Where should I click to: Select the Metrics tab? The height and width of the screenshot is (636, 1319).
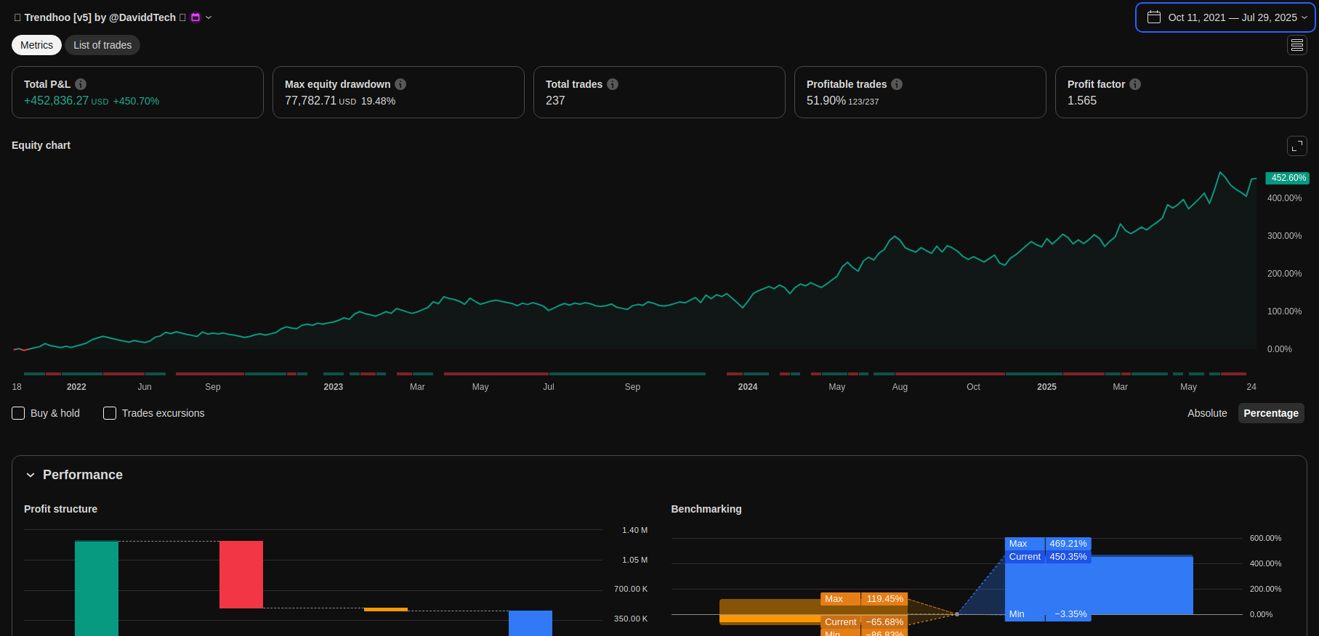tap(36, 45)
